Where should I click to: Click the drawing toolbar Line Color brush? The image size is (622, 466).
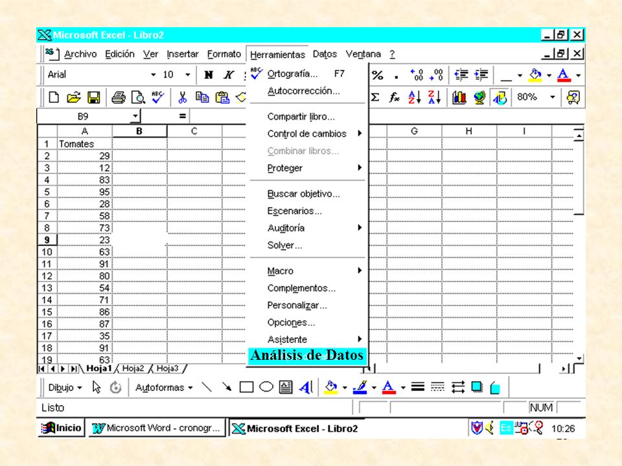pos(360,387)
